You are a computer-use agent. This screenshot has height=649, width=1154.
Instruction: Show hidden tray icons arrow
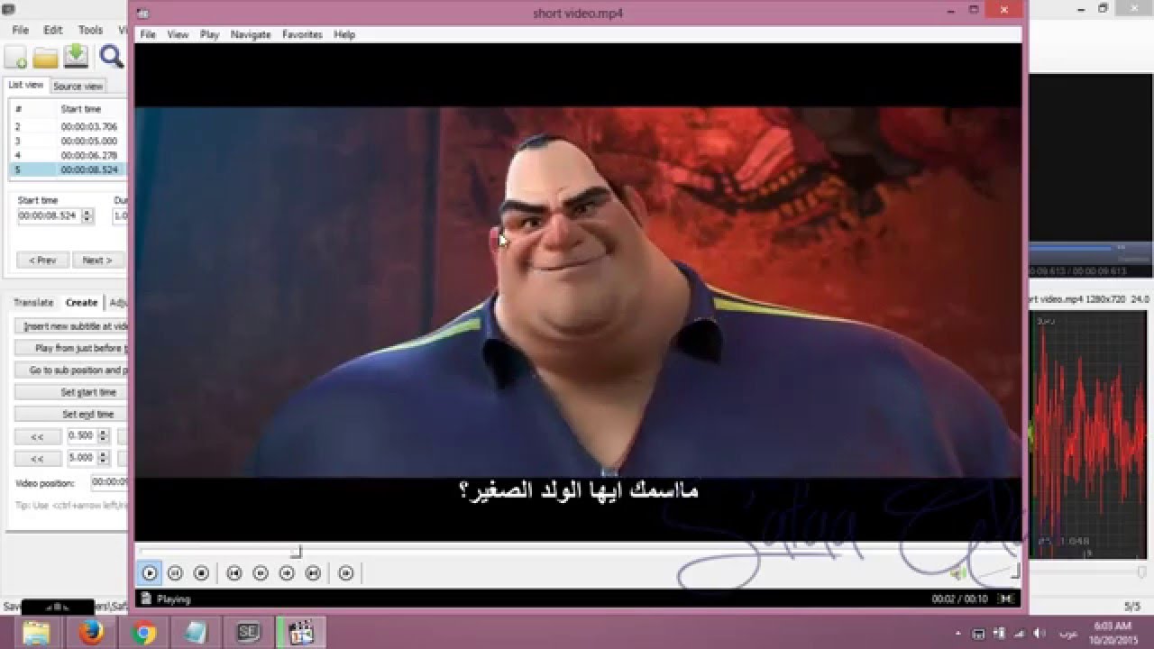point(958,633)
